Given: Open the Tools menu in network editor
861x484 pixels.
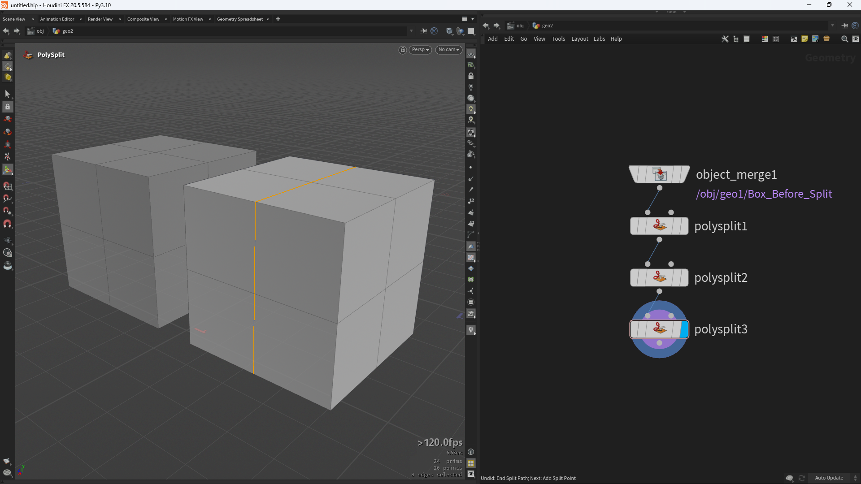Looking at the screenshot, I should (558, 39).
